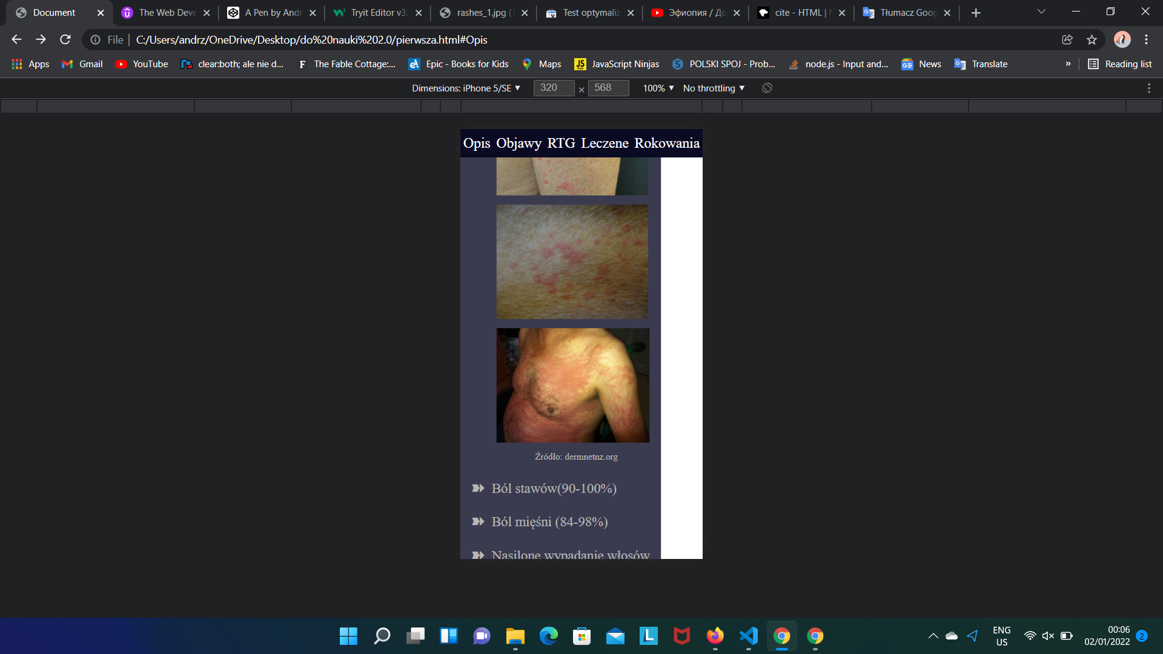Screen dimensions: 1163x654
Task: Go back to the previous page
Action: coord(16,39)
